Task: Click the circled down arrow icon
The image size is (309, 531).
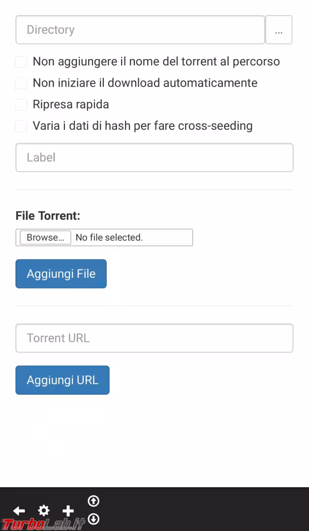Action: [x=93, y=519]
